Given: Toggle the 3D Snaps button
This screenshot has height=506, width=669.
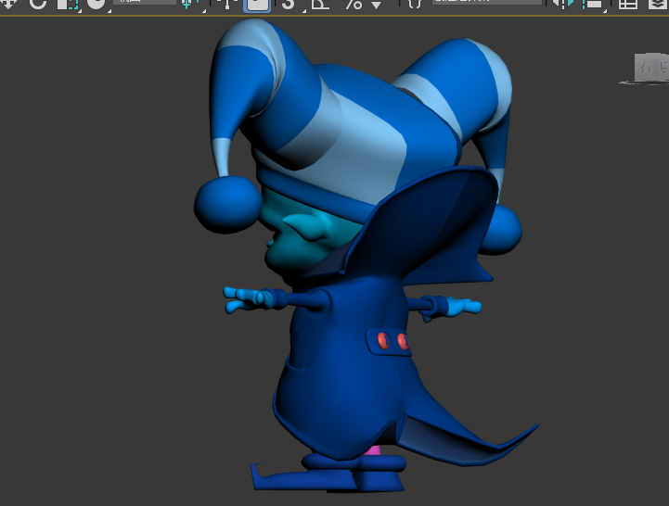Looking at the screenshot, I should (x=289, y=4).
